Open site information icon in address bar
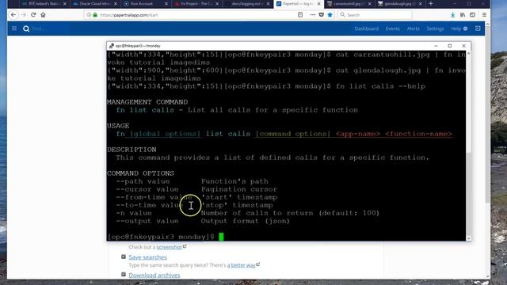The image size is (507, 285). 89,15
